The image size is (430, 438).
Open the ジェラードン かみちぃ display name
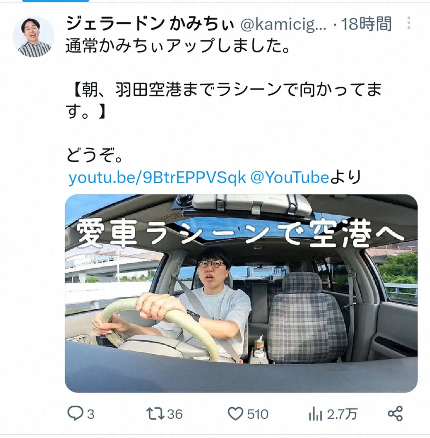click(x=150, y=24)
